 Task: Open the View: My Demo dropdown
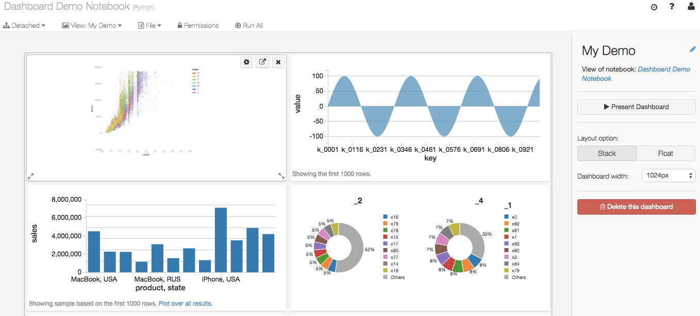coord(92,25)
